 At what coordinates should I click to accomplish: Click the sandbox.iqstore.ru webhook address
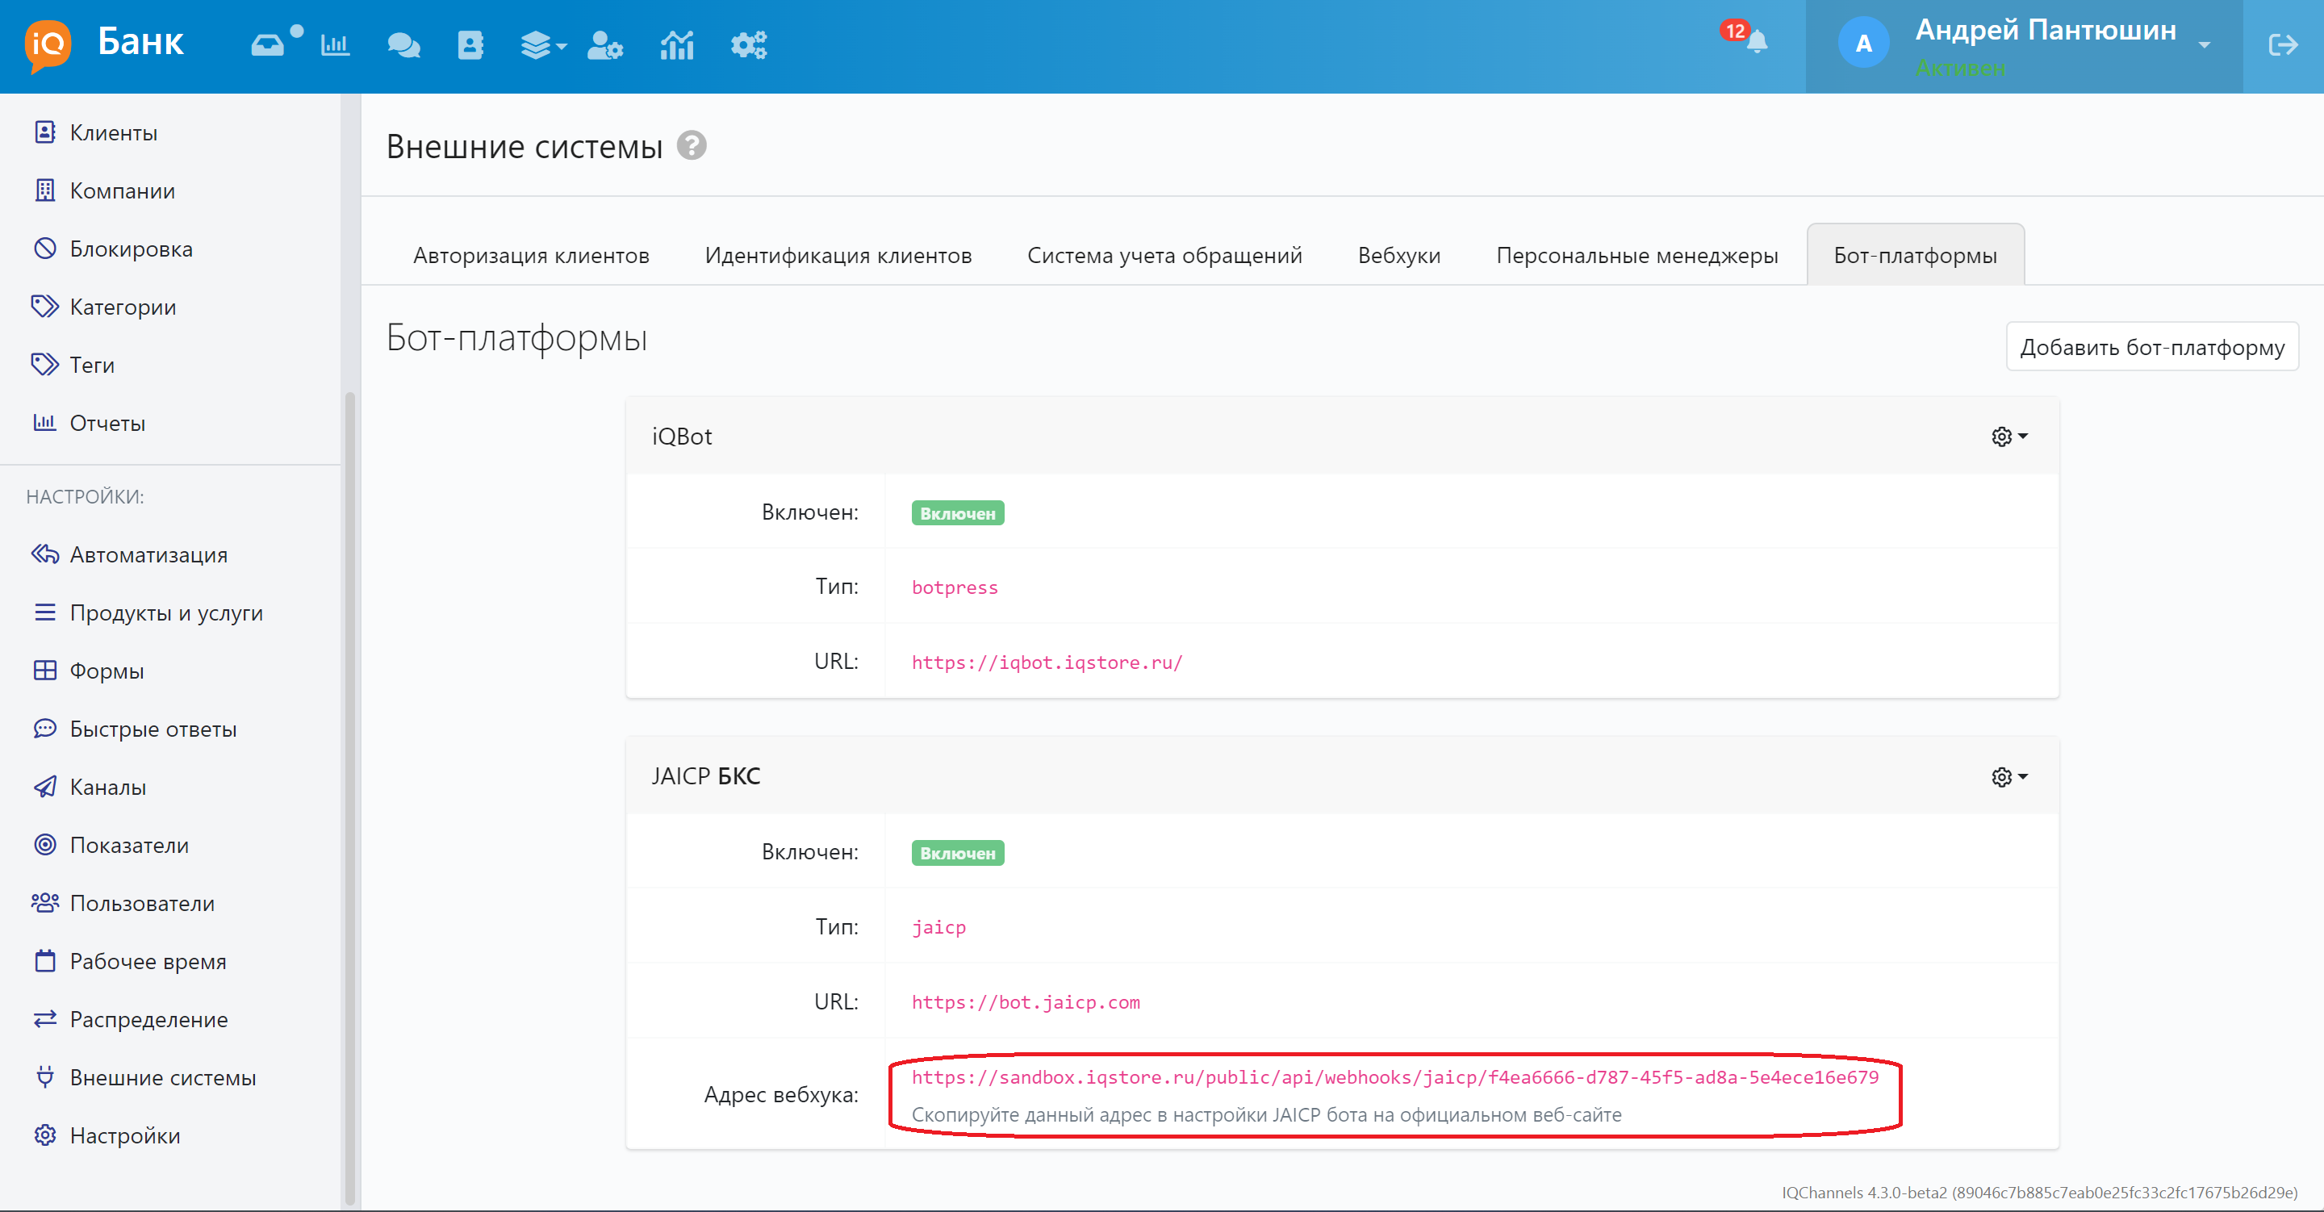click(x=1394, y=1076)
